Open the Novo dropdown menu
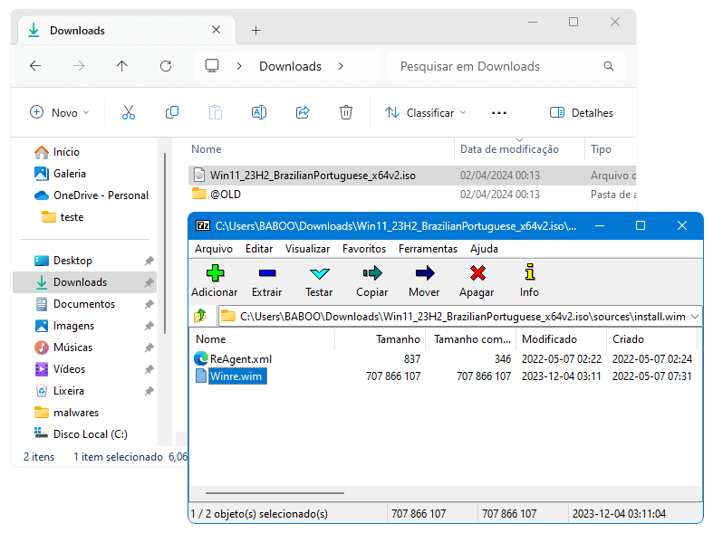 point(60,112)
